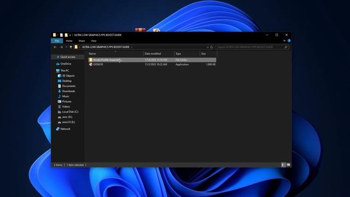
Task: Go forward with the Forward arrow
Action: (61, 47)
